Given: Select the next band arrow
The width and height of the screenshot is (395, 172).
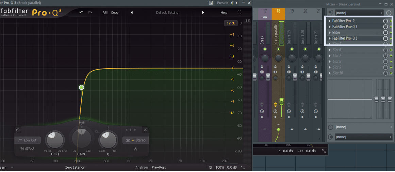Looking at the screenshot, I should coord(135,130).
